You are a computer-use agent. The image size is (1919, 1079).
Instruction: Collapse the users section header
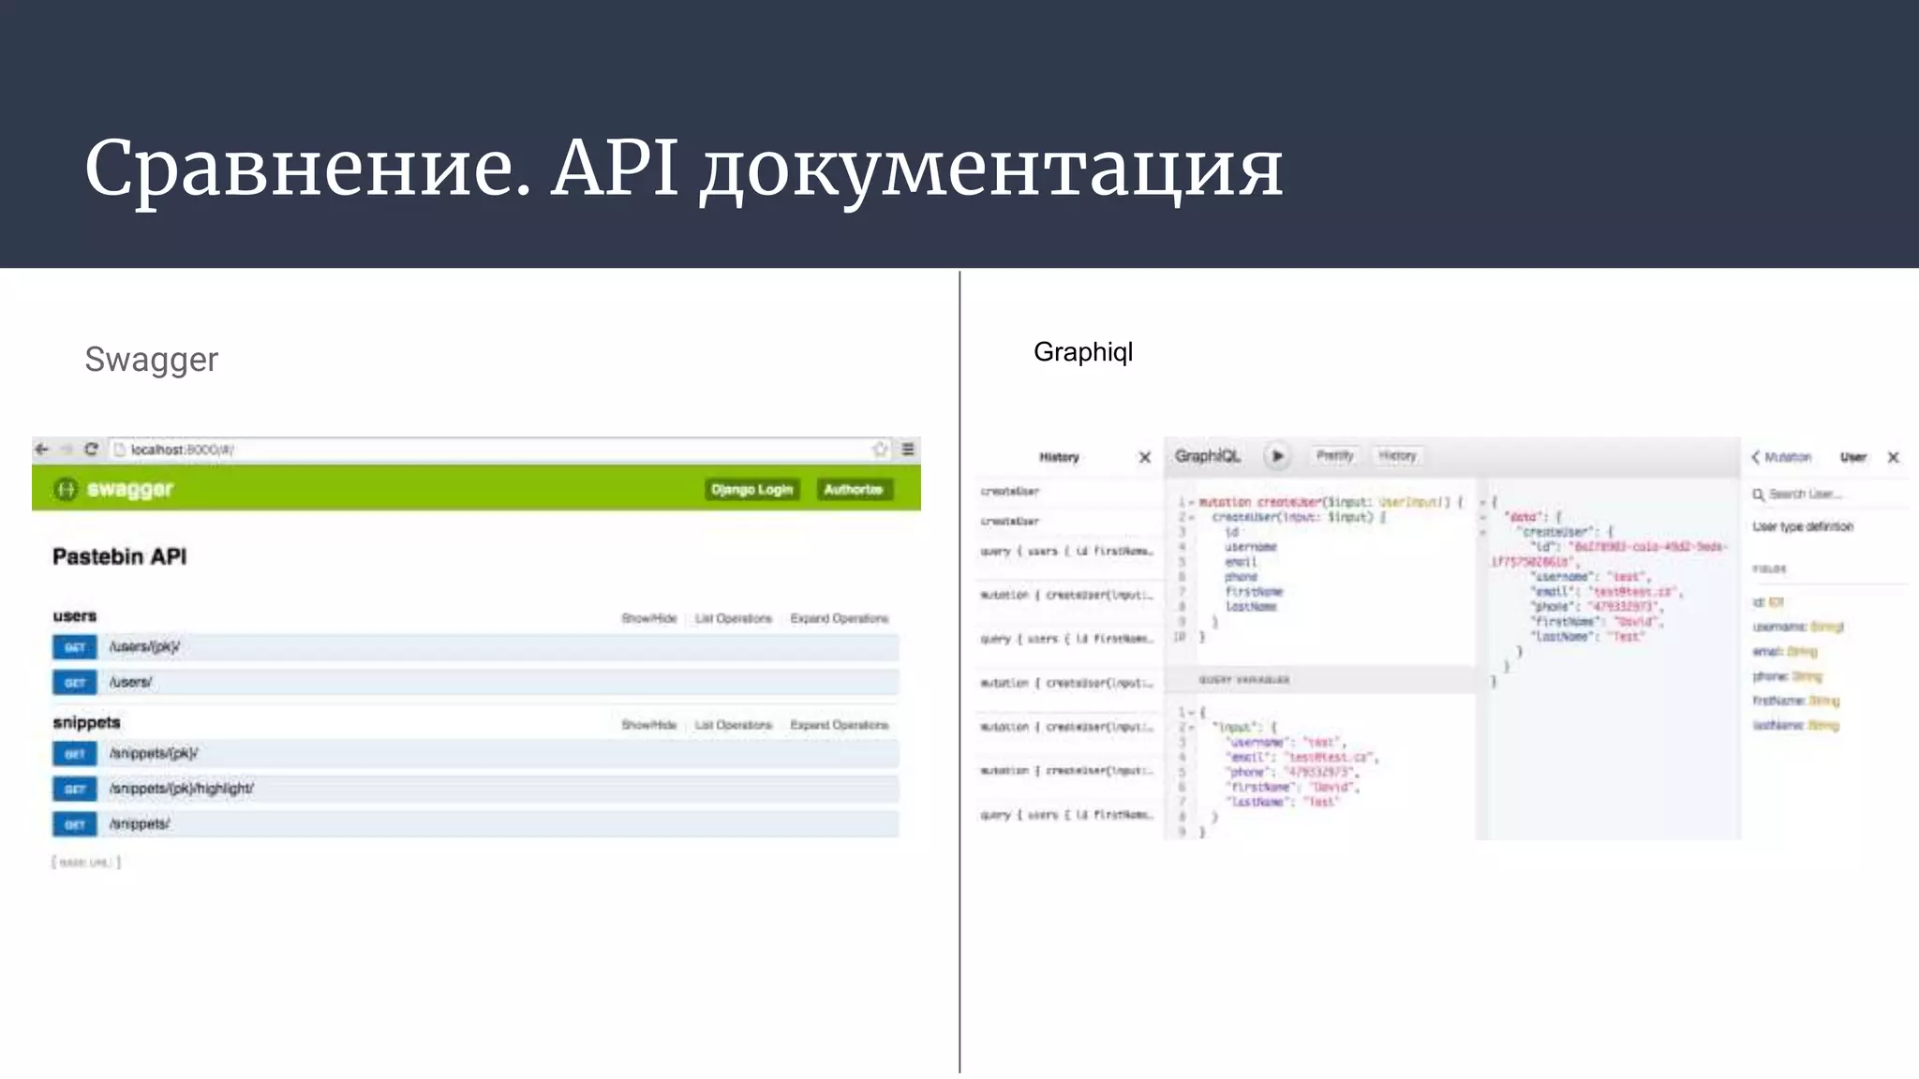75,616
